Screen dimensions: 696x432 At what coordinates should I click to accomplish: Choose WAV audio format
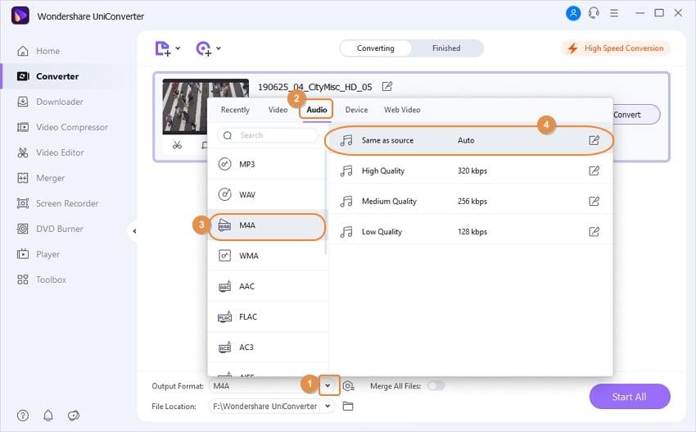point(267,194)
